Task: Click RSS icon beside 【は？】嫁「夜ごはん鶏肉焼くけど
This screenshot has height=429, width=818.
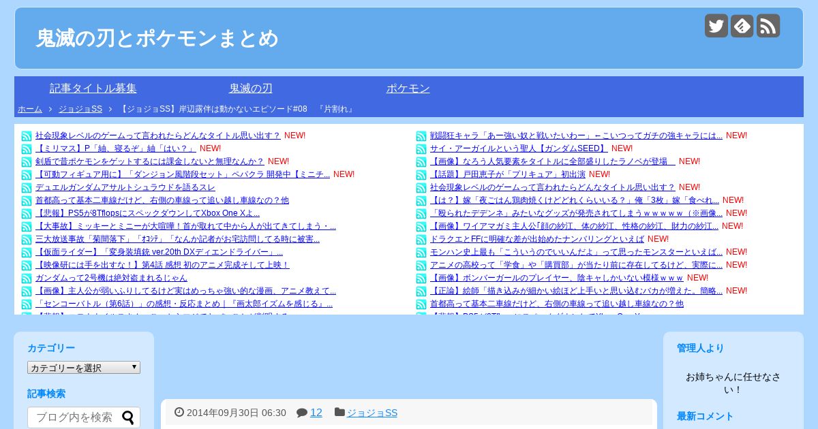Action: 421,201
